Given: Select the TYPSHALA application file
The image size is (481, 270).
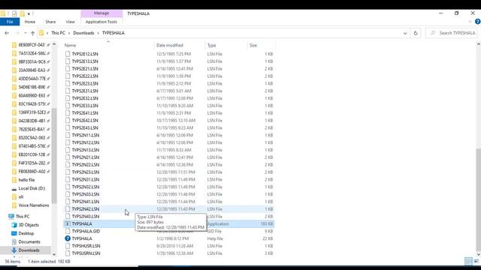Looking at the screenshot, I should 168,223.
